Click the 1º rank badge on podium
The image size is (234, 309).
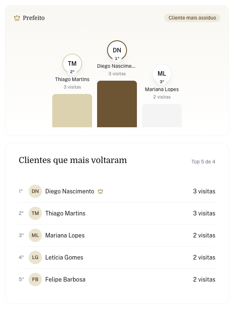[117, 58]
